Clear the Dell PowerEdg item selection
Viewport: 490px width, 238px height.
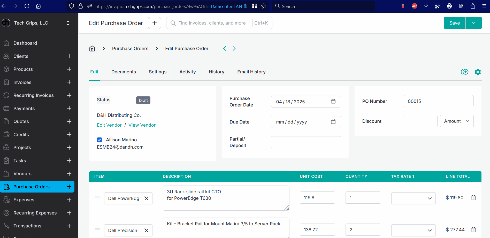pyautogui.click(x=146, y=198)
